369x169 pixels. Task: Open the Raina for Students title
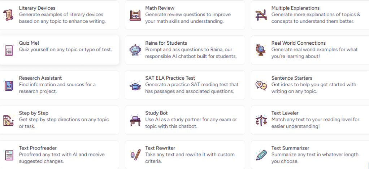point(166,43)
